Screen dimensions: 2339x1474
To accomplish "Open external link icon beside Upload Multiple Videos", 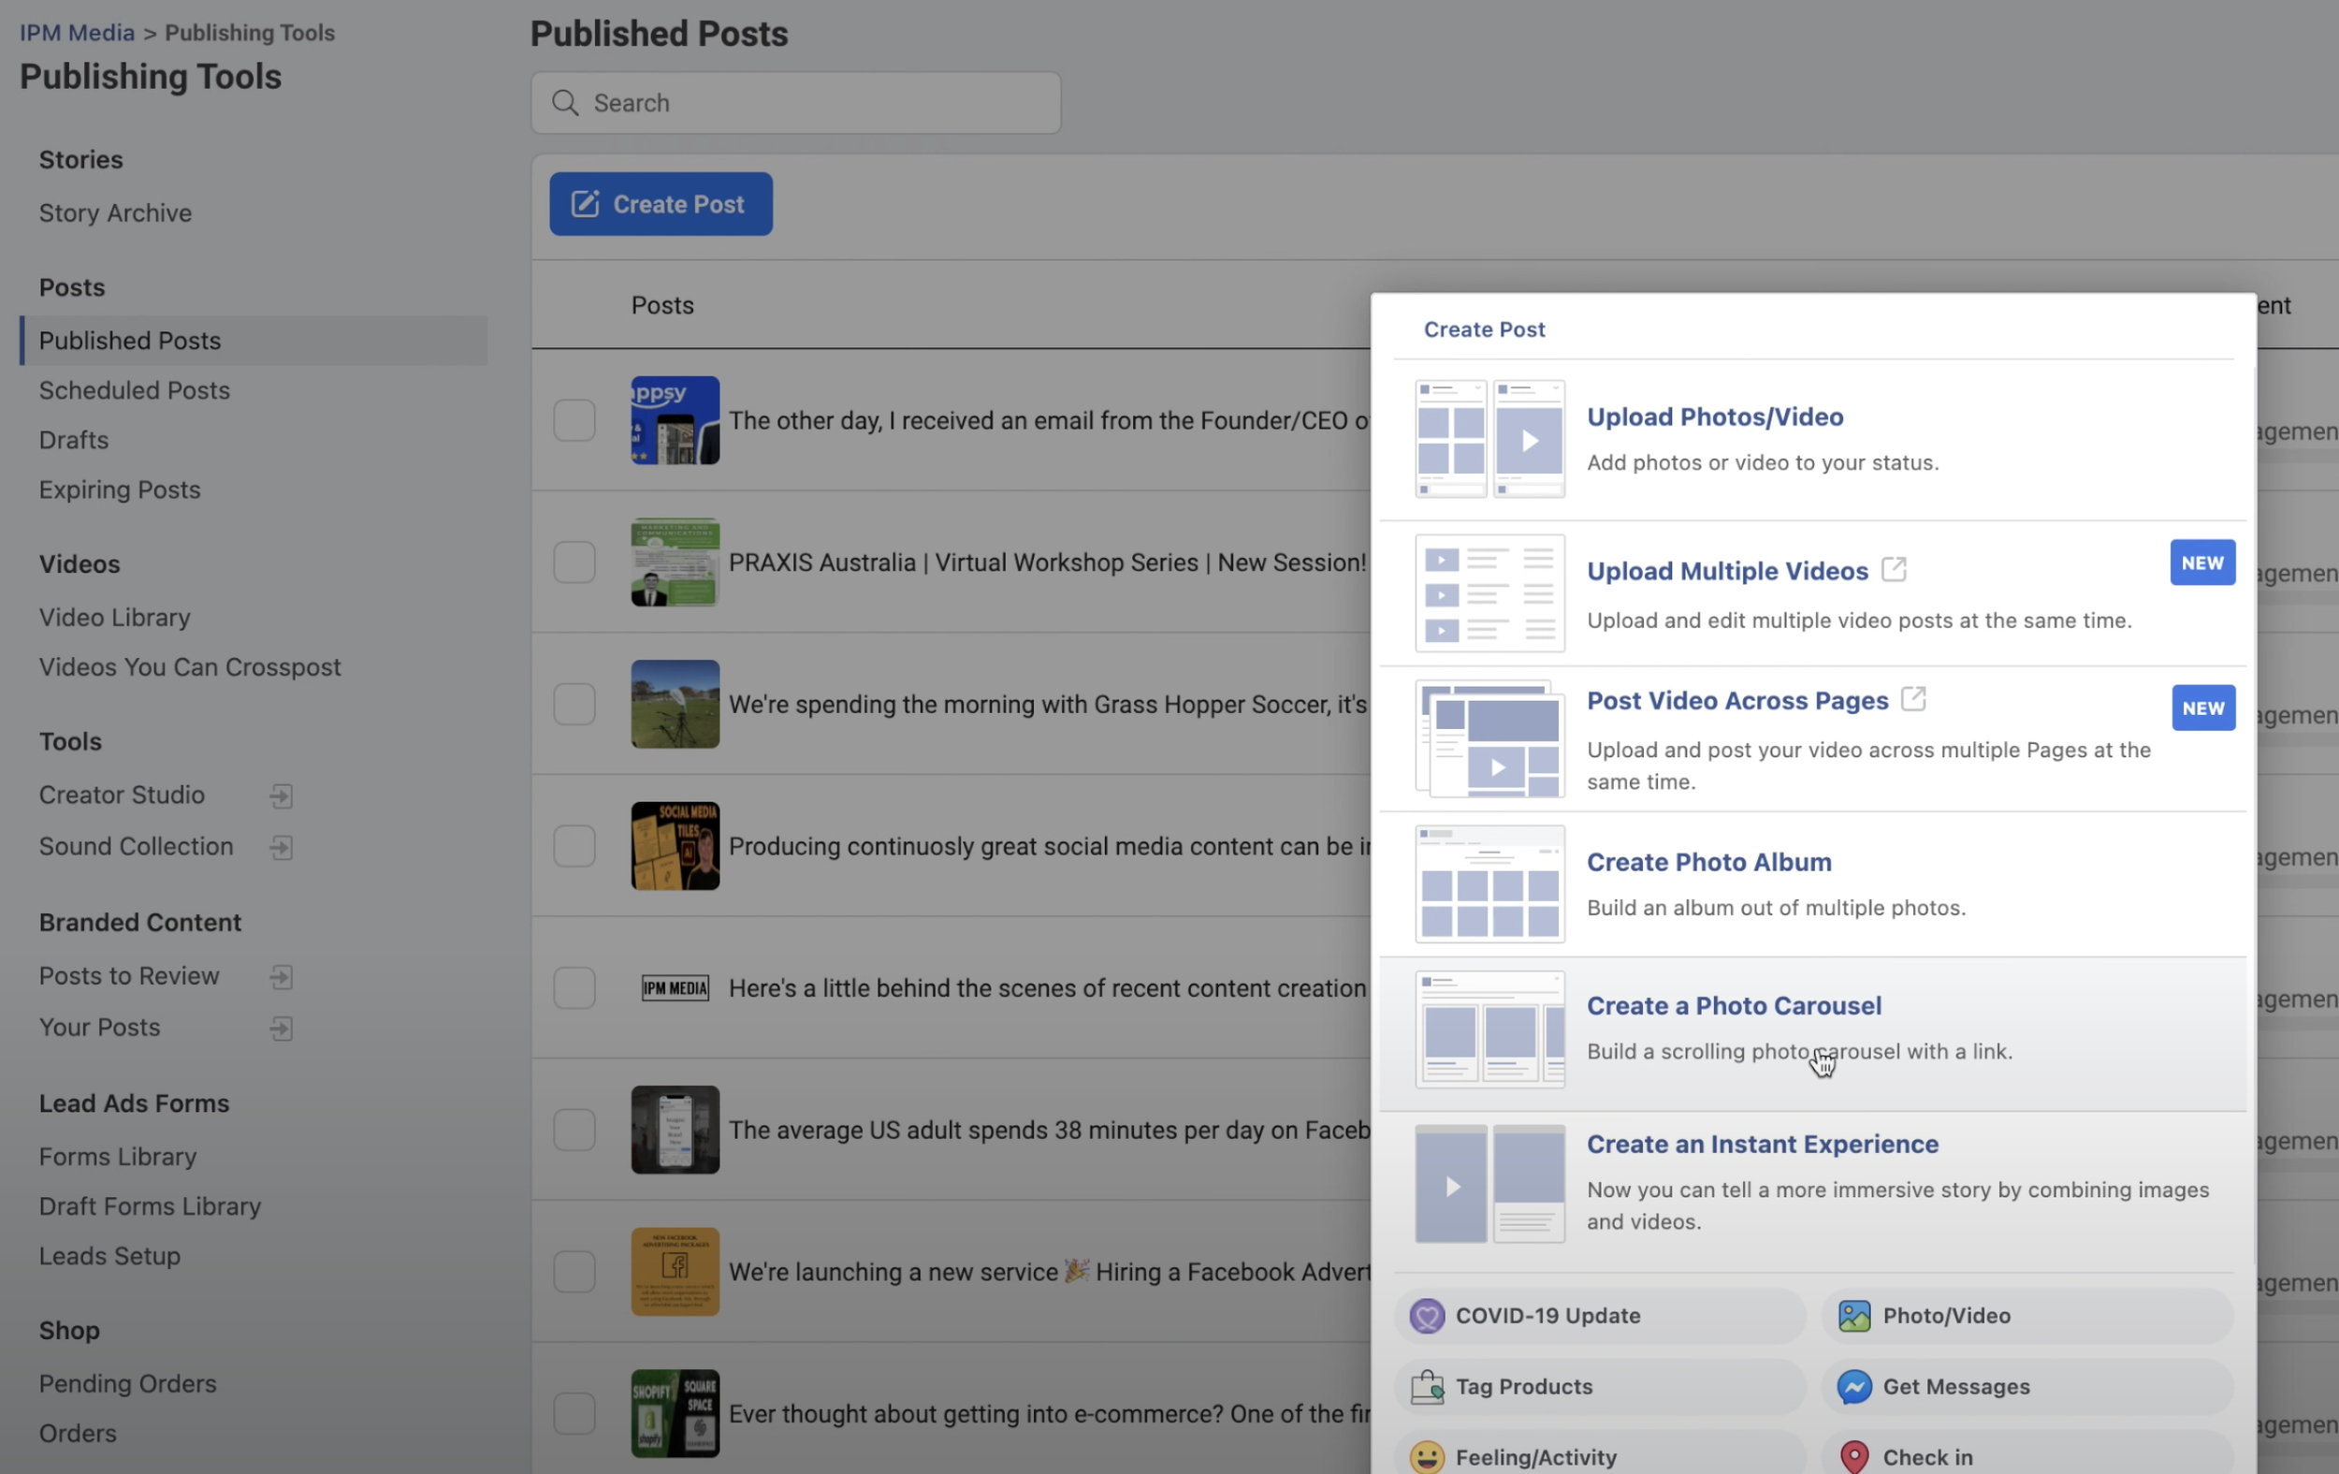I will coord(1893,569).
